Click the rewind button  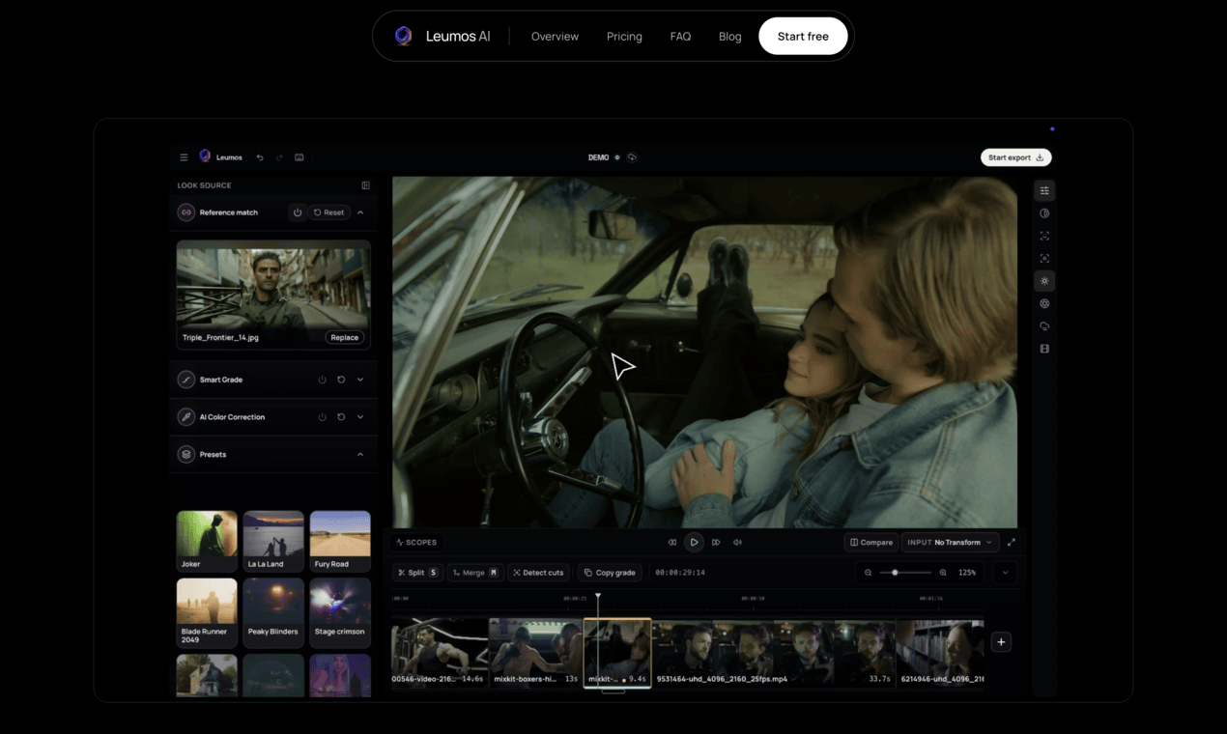672,543
